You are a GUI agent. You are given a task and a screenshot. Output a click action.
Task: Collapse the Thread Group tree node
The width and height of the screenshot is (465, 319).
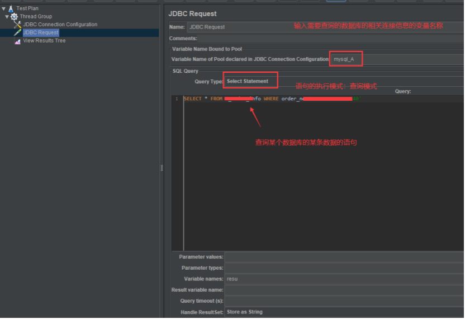7,17
